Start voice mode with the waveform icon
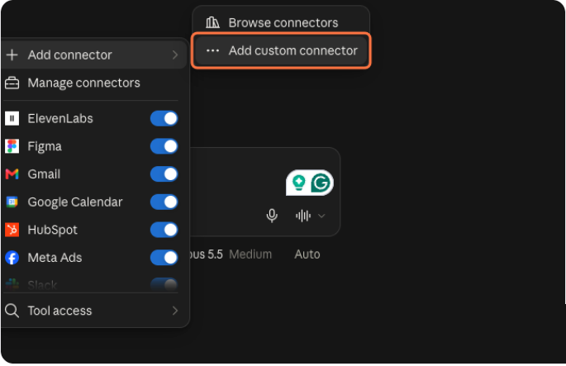Viewport: 566px width, 366px height. click(x=303, y=216)
